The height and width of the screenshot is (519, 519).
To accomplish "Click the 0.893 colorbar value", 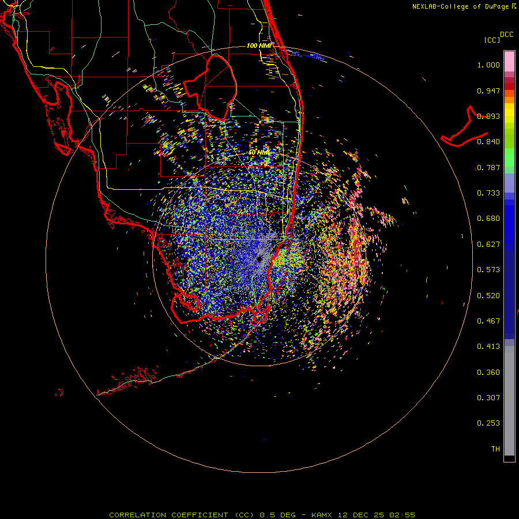I will 488,116.
